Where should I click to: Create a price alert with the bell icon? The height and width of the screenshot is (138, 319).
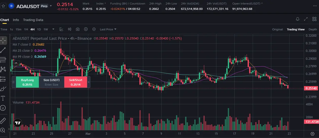pos(298,19)
